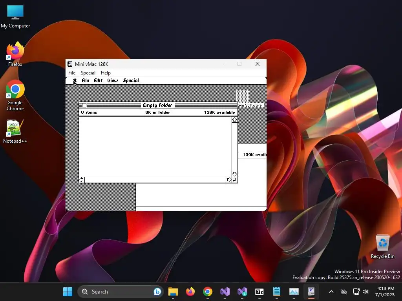Select the System Software disk icon
402x301 pixels.
242,96
